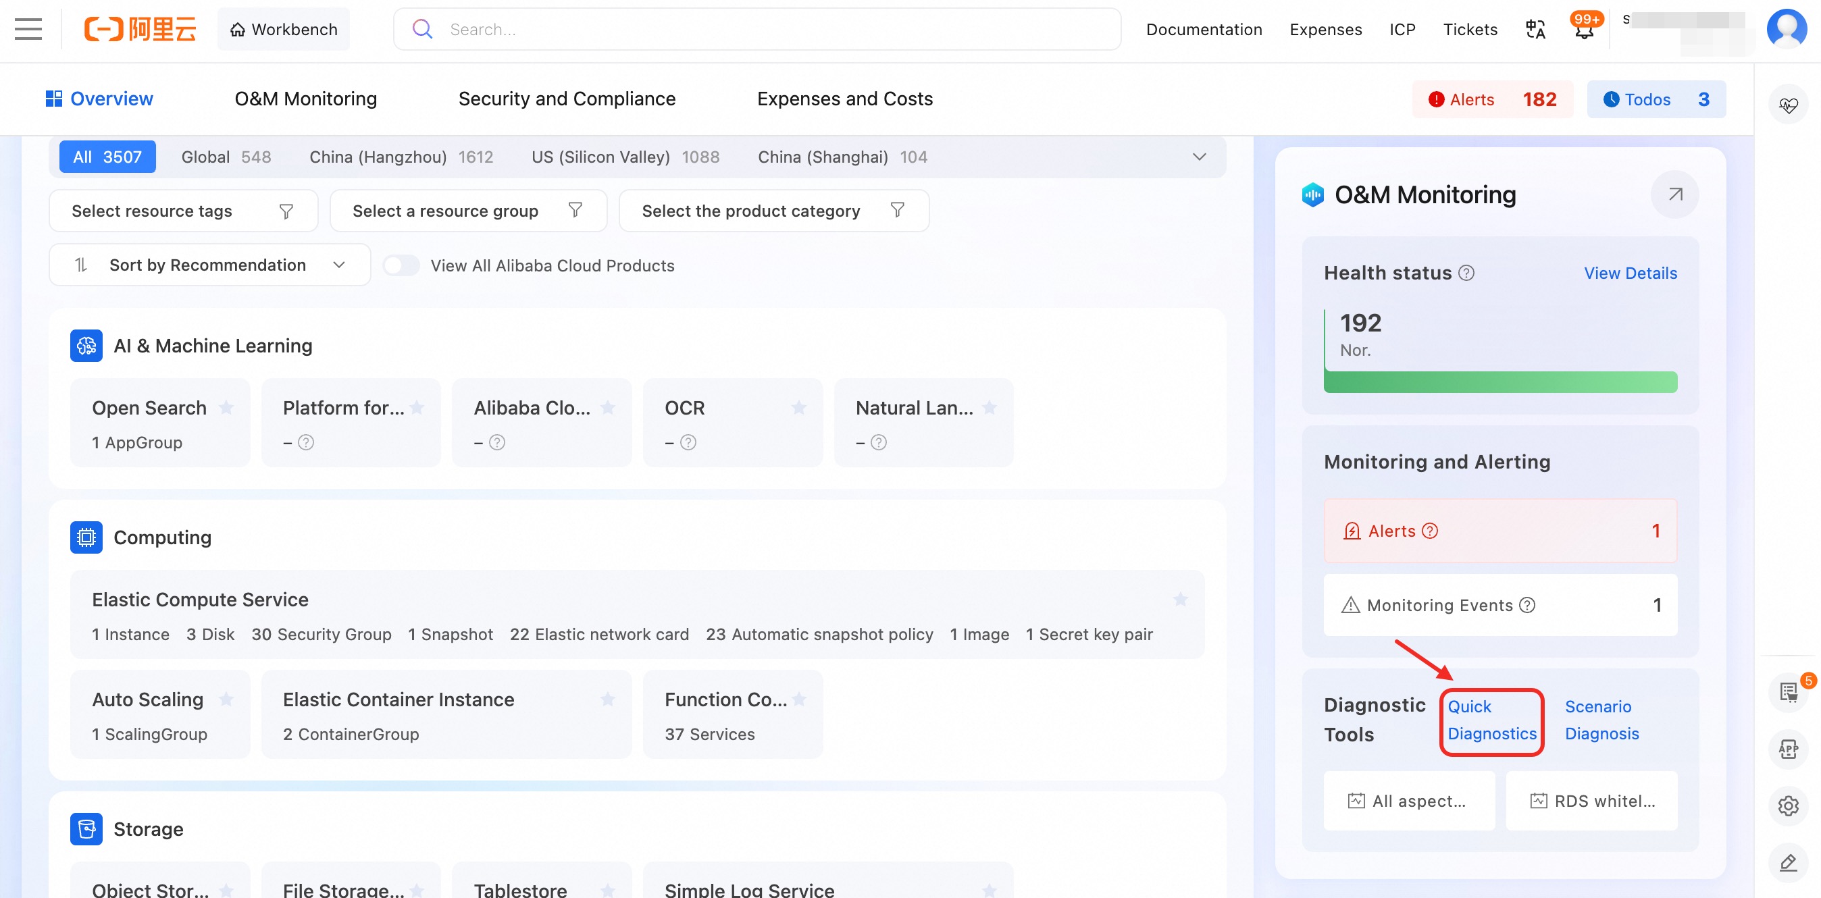The image size is (1821, 898).
Task: Click the Alerts help icon in Monitoring
Action: coord(1429,531)
